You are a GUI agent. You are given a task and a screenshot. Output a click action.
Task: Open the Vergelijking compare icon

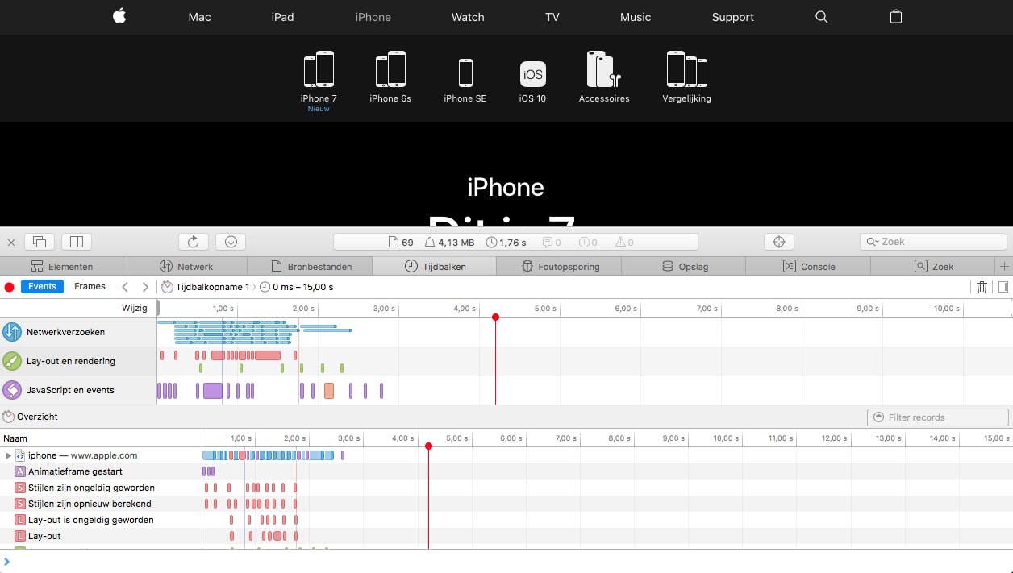(x=687, y=69)
